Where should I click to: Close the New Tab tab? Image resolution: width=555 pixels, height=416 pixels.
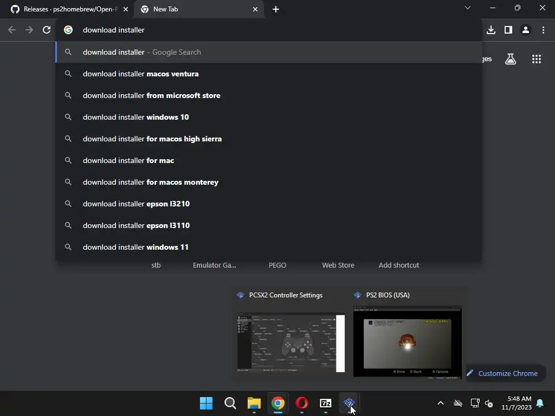255,10
